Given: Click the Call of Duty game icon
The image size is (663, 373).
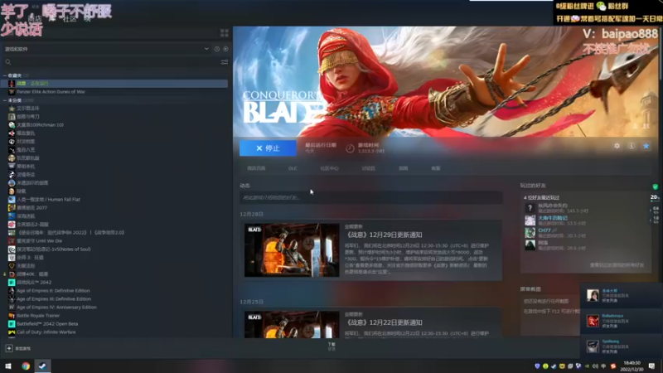Looking at the screenshot, I should click(x=12, y=332).
